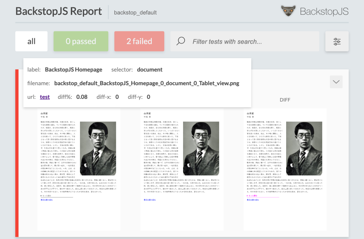
Task: Click the diff% value 0.08
Action: (x=82, y=97)
